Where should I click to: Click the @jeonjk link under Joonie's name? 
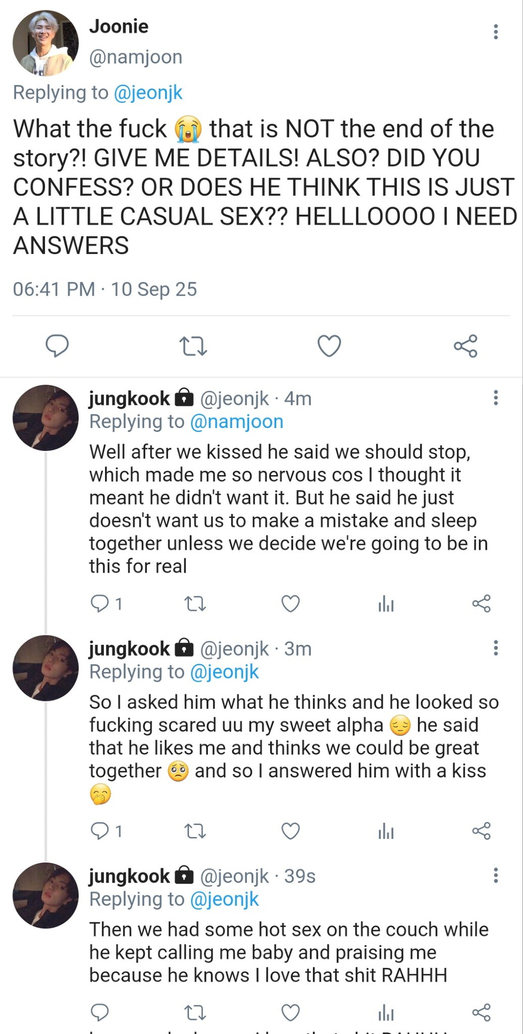pyautogui.click(x=147, y=93)
